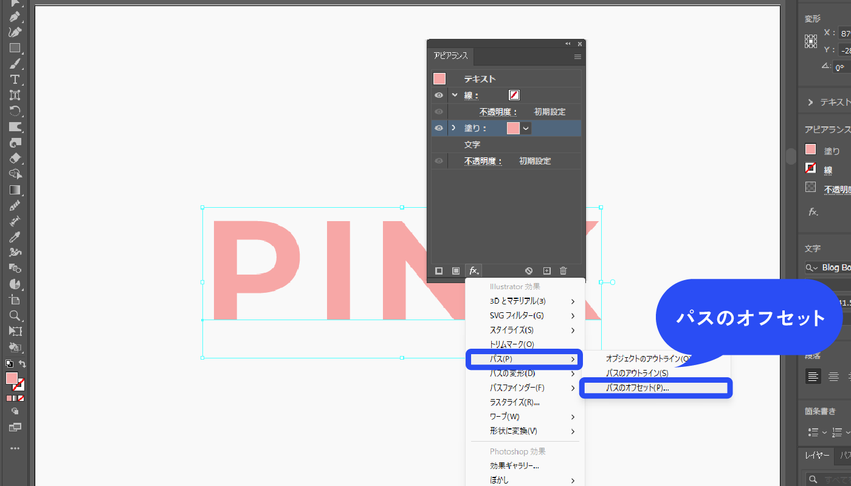Select the Curvature tool
This screenshot has height=486, width=851.
pyautogui.click(x=15, y=32)
